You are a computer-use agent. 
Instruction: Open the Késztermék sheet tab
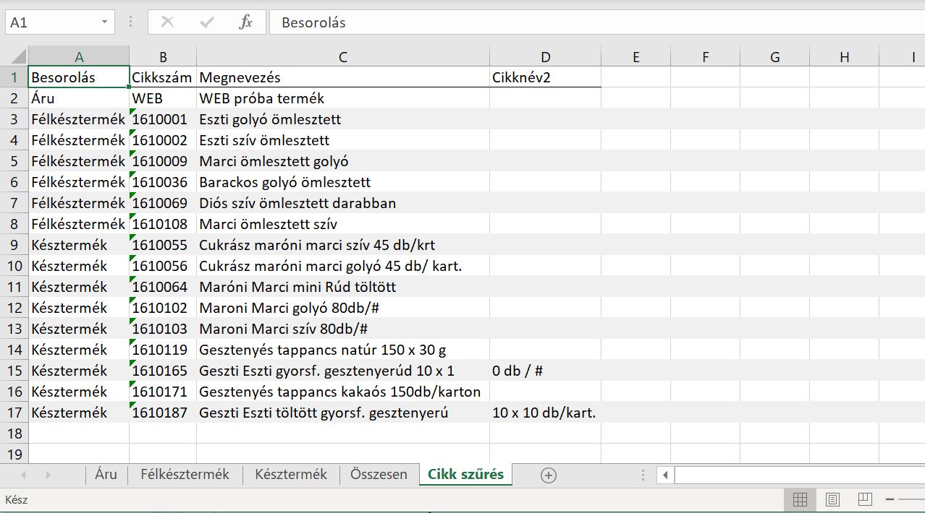click(x=291, y=475)
